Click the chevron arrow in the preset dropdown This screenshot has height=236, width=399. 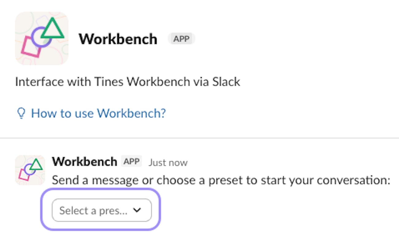(x=137, y=210)
